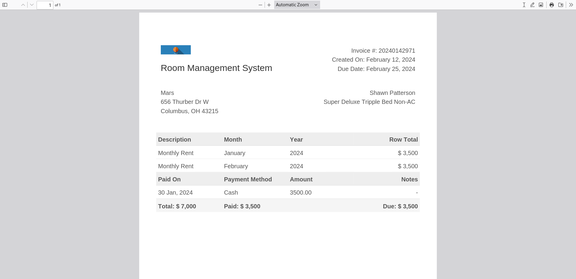This screenshot has height=279, width=576.
Task: Click Due Date: February 25, 2024
Action: tap(376, 69)
